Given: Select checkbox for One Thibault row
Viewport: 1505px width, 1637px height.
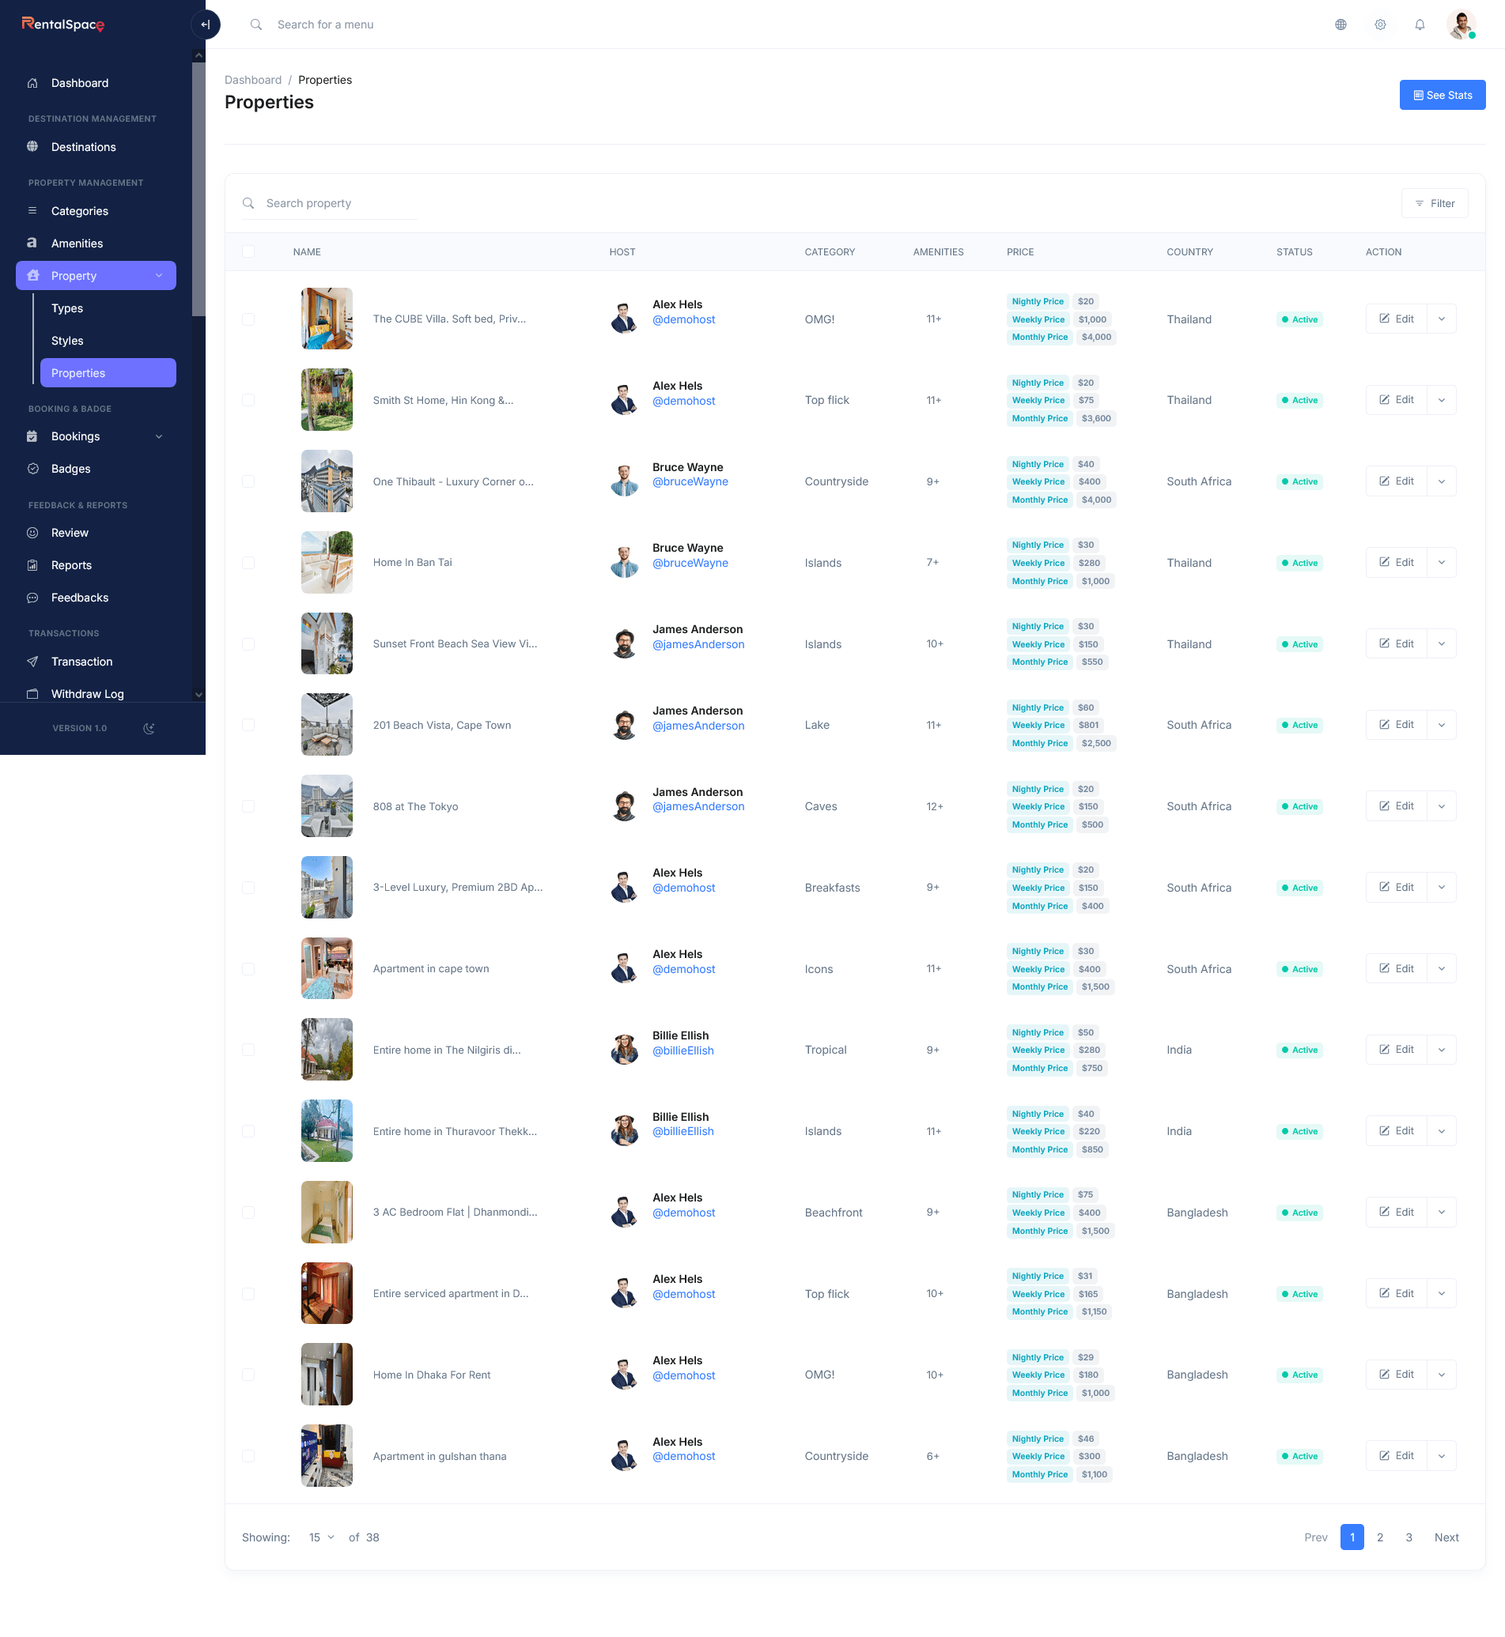Looking at the screenshot, I should [x=248, y=481].
